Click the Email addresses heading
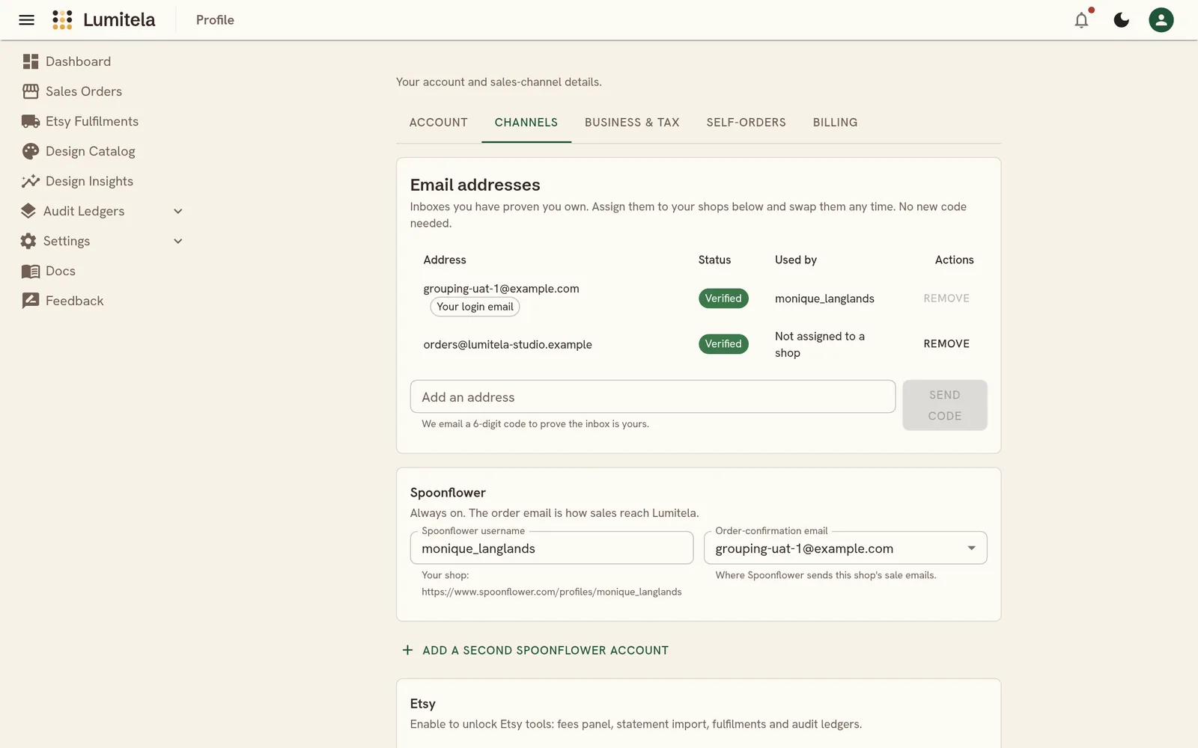This screenshot has width=1198, height=748. click(x=475, y=185)
